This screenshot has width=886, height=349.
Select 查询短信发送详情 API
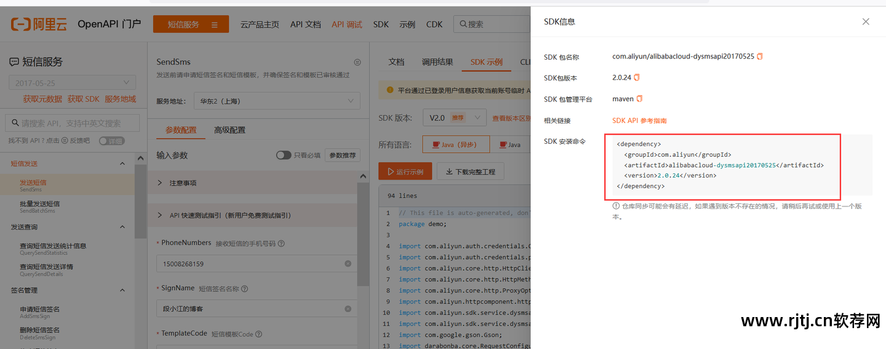(x=67, y=270)
